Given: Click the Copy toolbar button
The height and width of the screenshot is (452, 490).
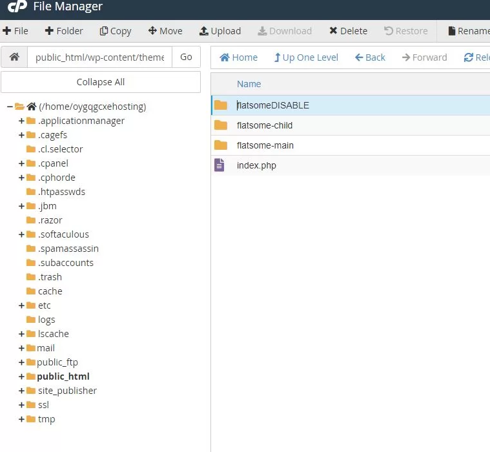Looking at the screenshot, I should coord(116,31).
